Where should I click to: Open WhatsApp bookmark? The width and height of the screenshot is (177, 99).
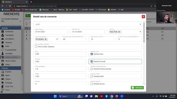coord(44,10)
